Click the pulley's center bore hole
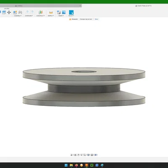The image size is (168, 168). (x=84, y=72)
